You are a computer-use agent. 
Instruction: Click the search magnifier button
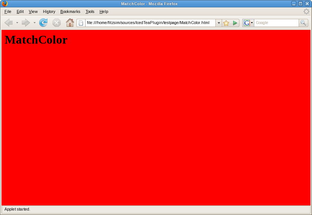(303, 23)
